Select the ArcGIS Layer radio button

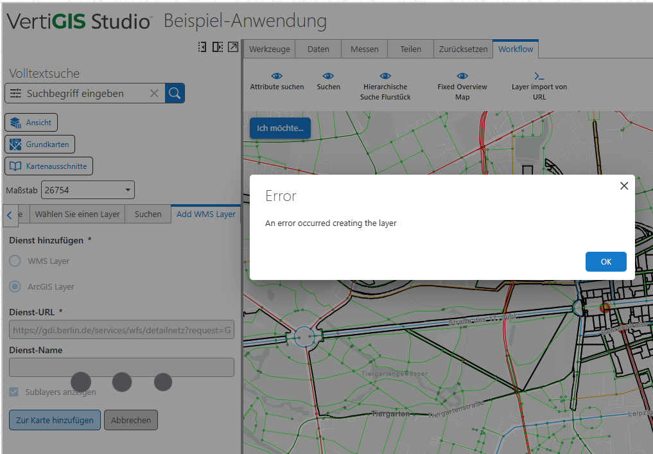coord(15,286)
